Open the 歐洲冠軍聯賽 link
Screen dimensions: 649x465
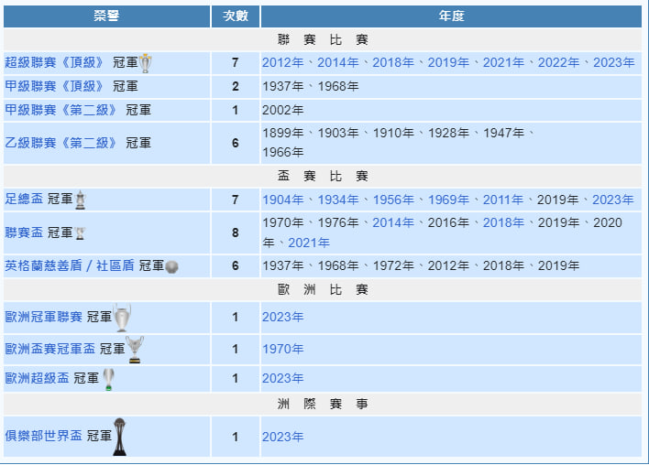(43, 318)
